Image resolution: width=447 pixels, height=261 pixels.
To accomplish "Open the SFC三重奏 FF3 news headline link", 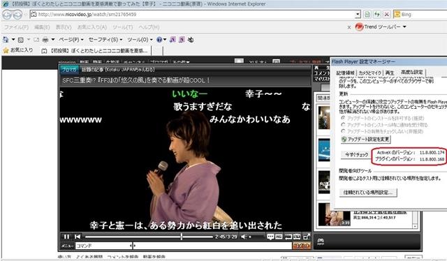I will tap(136, 80).
